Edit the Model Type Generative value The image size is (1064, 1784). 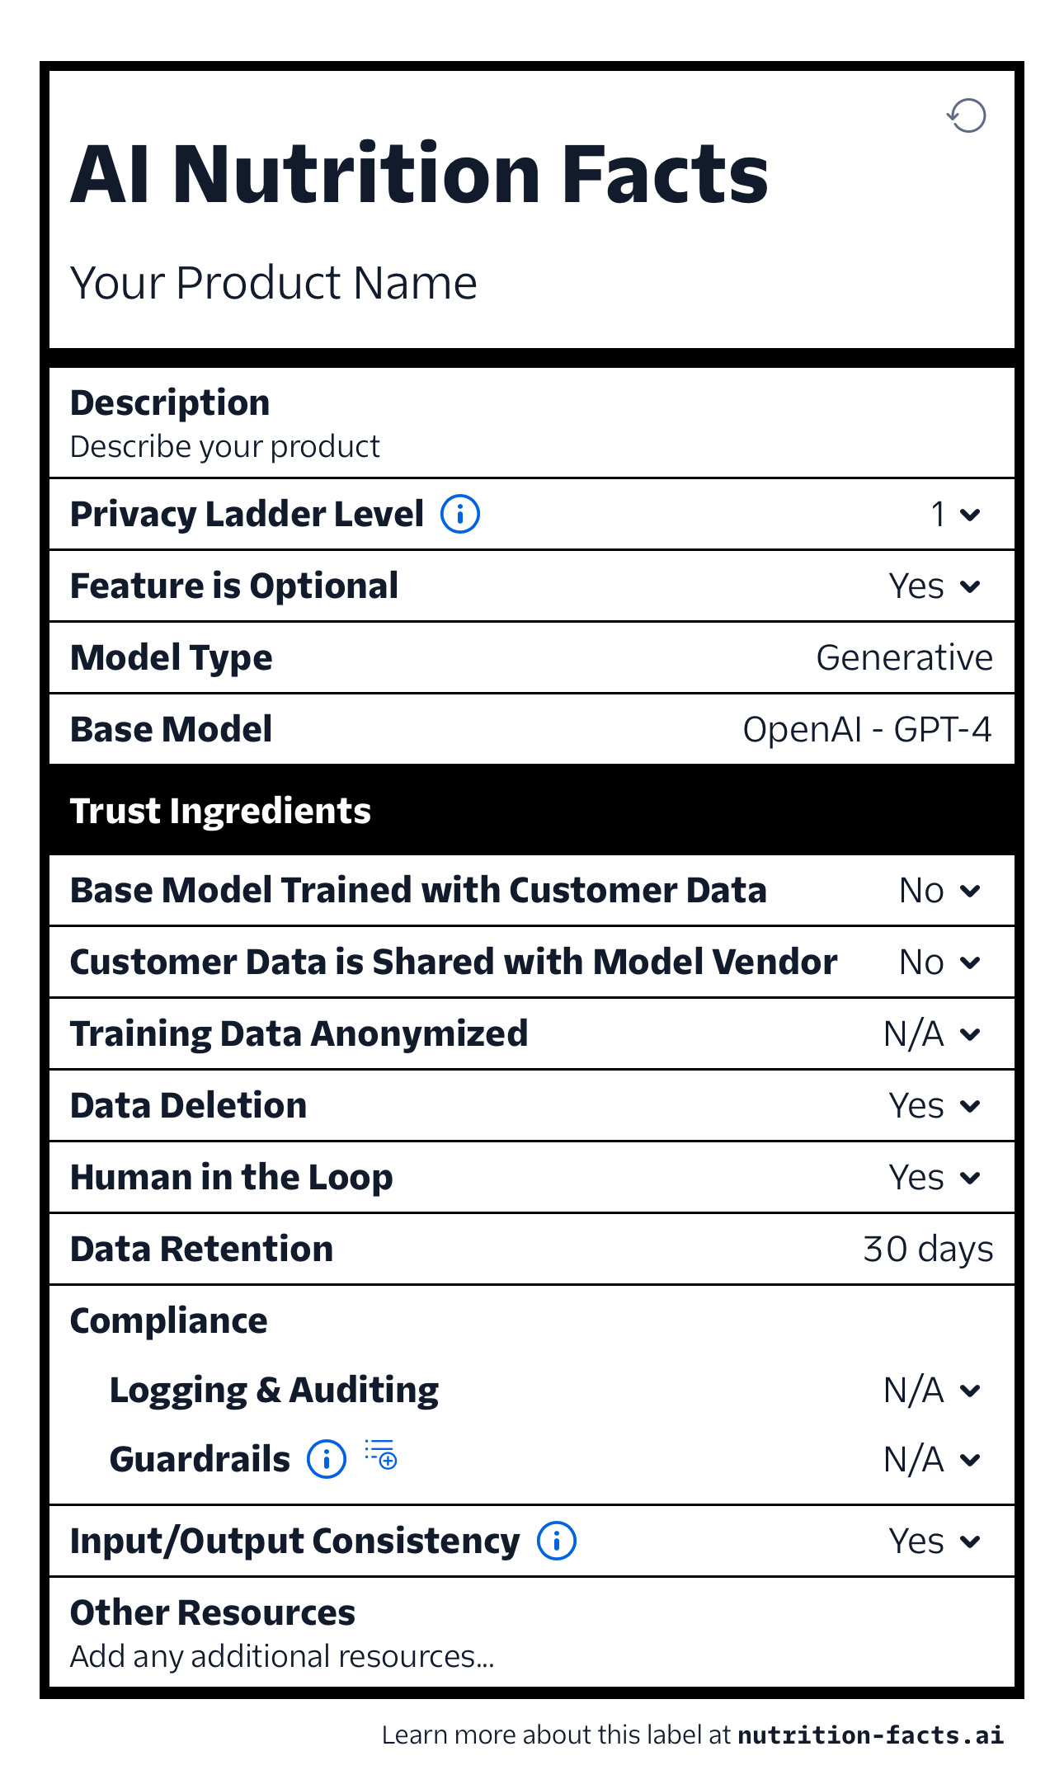[905, 657]
